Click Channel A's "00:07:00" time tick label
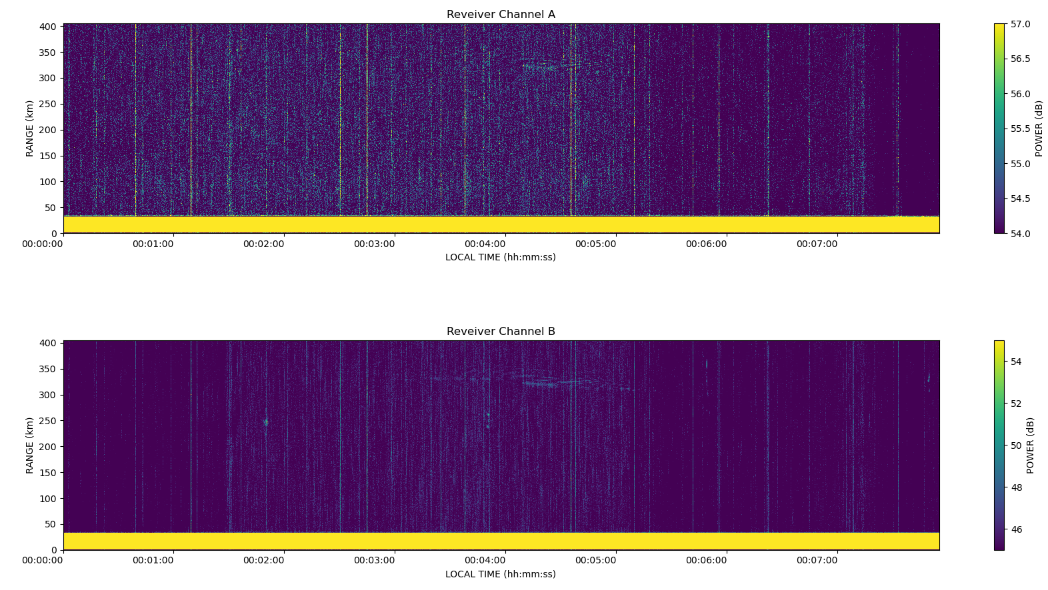 click(817, 244)
